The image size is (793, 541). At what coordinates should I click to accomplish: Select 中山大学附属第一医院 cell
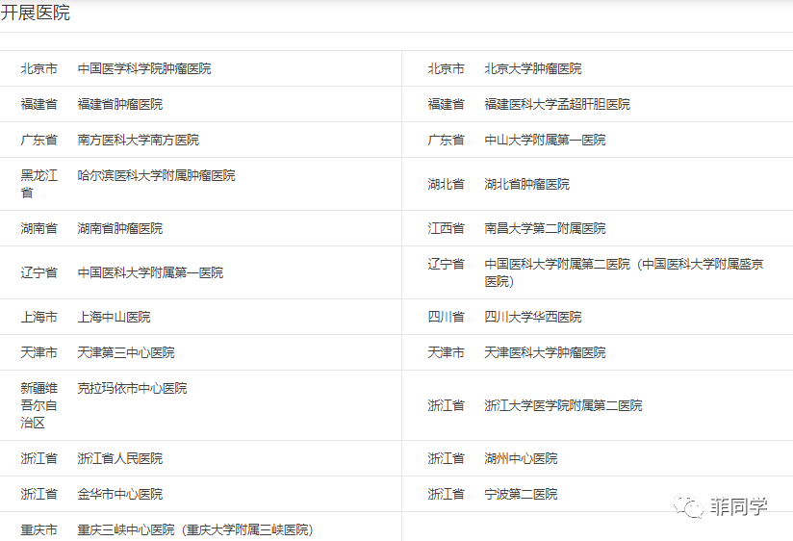click(545, 140)
